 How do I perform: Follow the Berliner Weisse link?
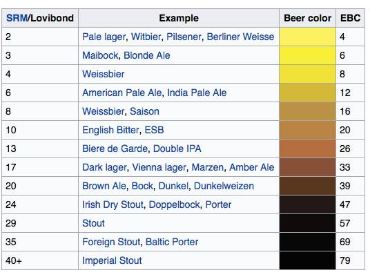point(240,37)
